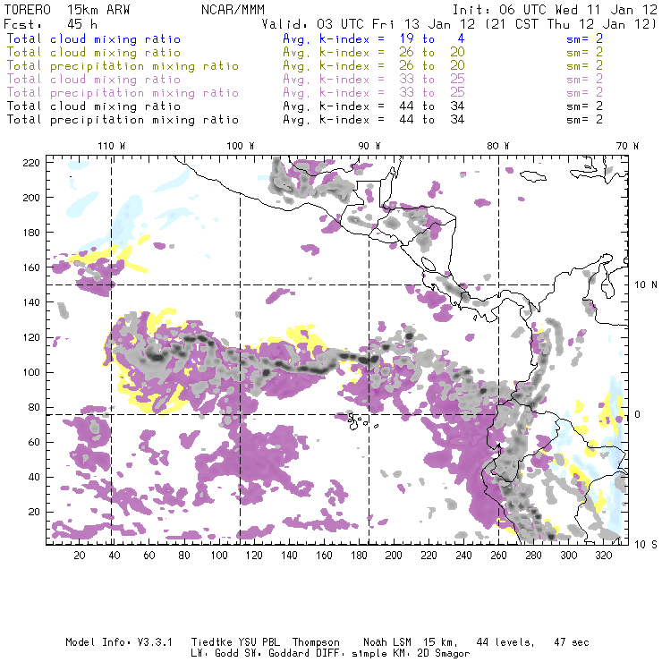Click the "90 W" longitude label

(369, 146)
